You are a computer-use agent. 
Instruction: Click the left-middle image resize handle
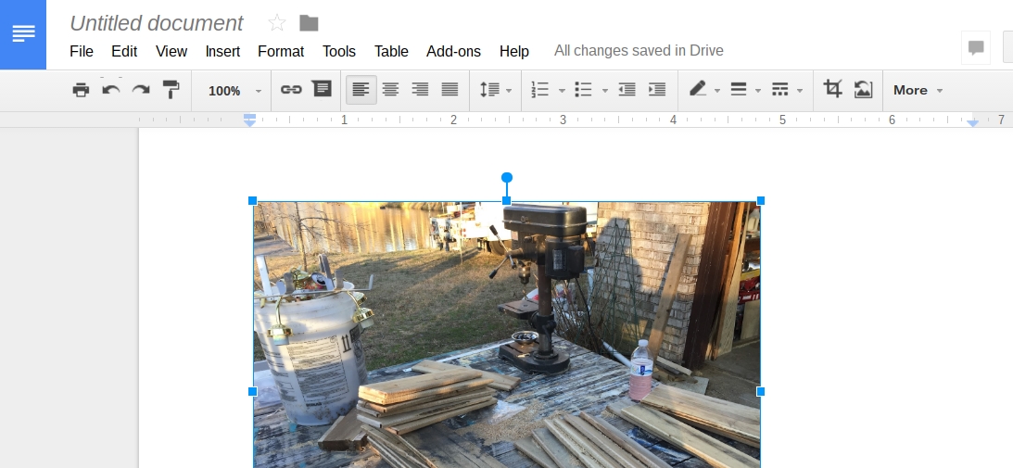(x=253, y=391)
